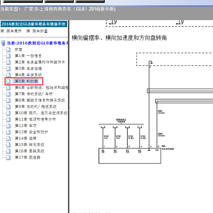This screenshot has height=213, width=213.
Task: Click the 菜单折叠 list icon
Action: point(28,31)
